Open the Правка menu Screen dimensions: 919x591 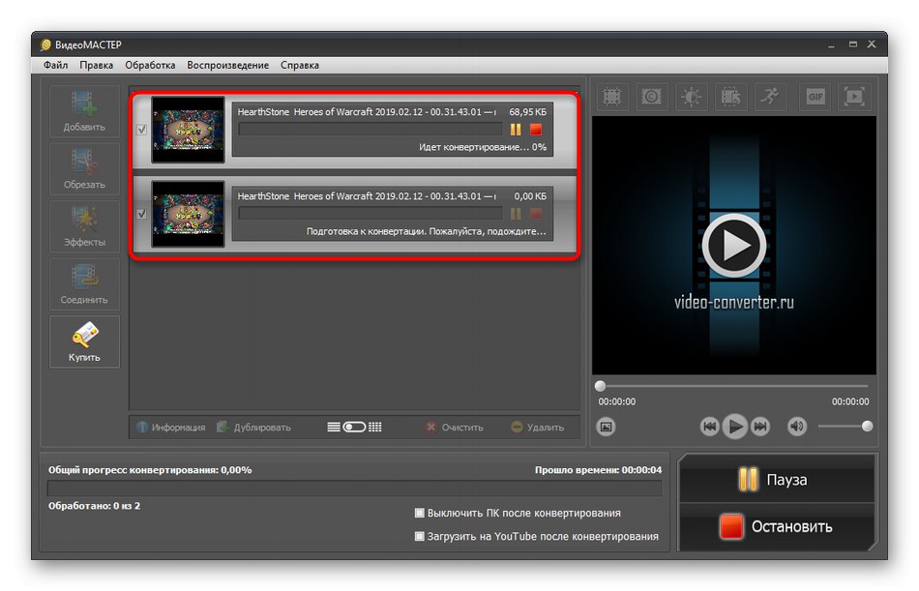click(96, 65)
